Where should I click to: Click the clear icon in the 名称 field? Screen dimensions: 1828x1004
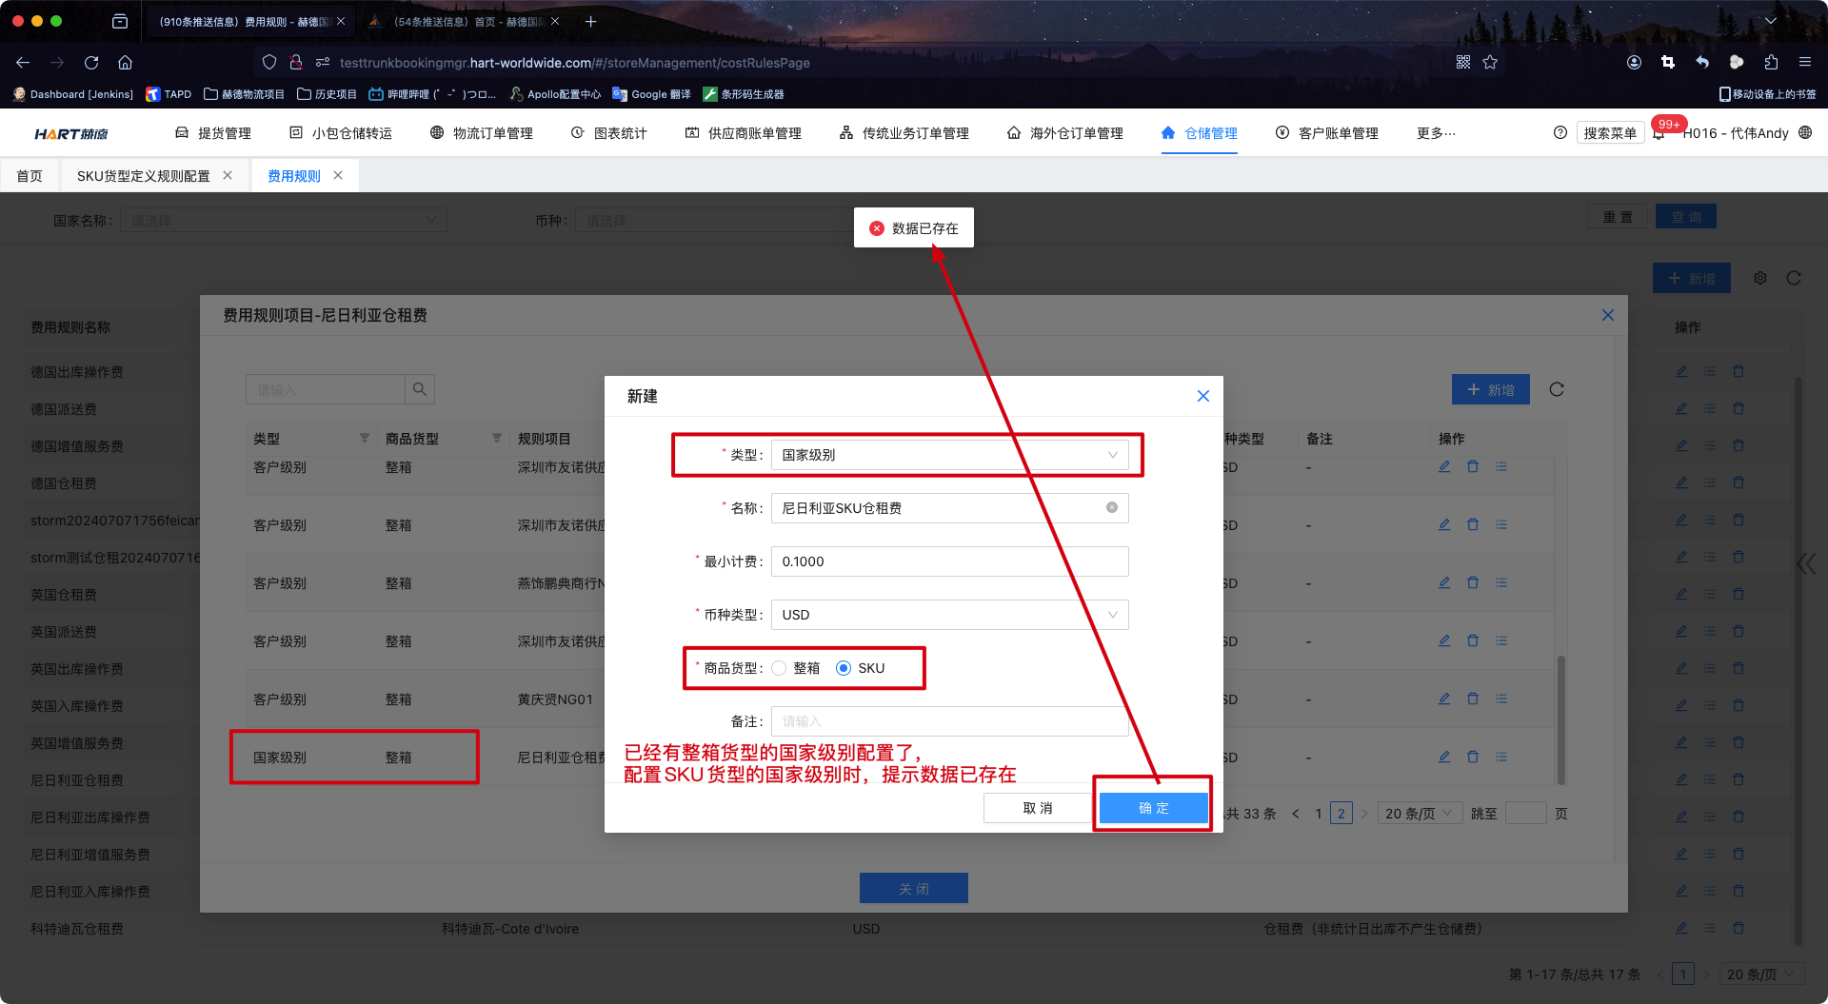coord(1111,508)
